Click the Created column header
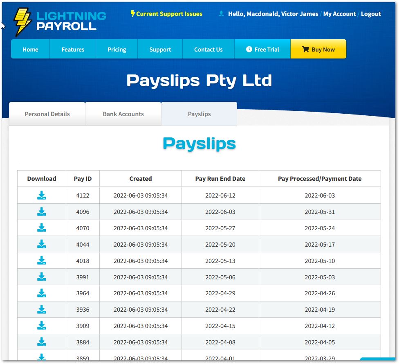This screenshot has width=399, height=364. 141,179
